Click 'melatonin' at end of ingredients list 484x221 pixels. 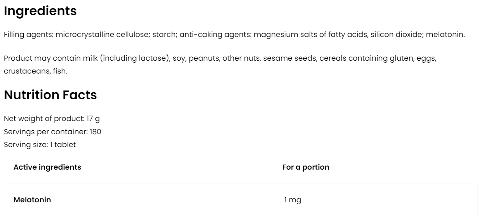pos(445,35)
